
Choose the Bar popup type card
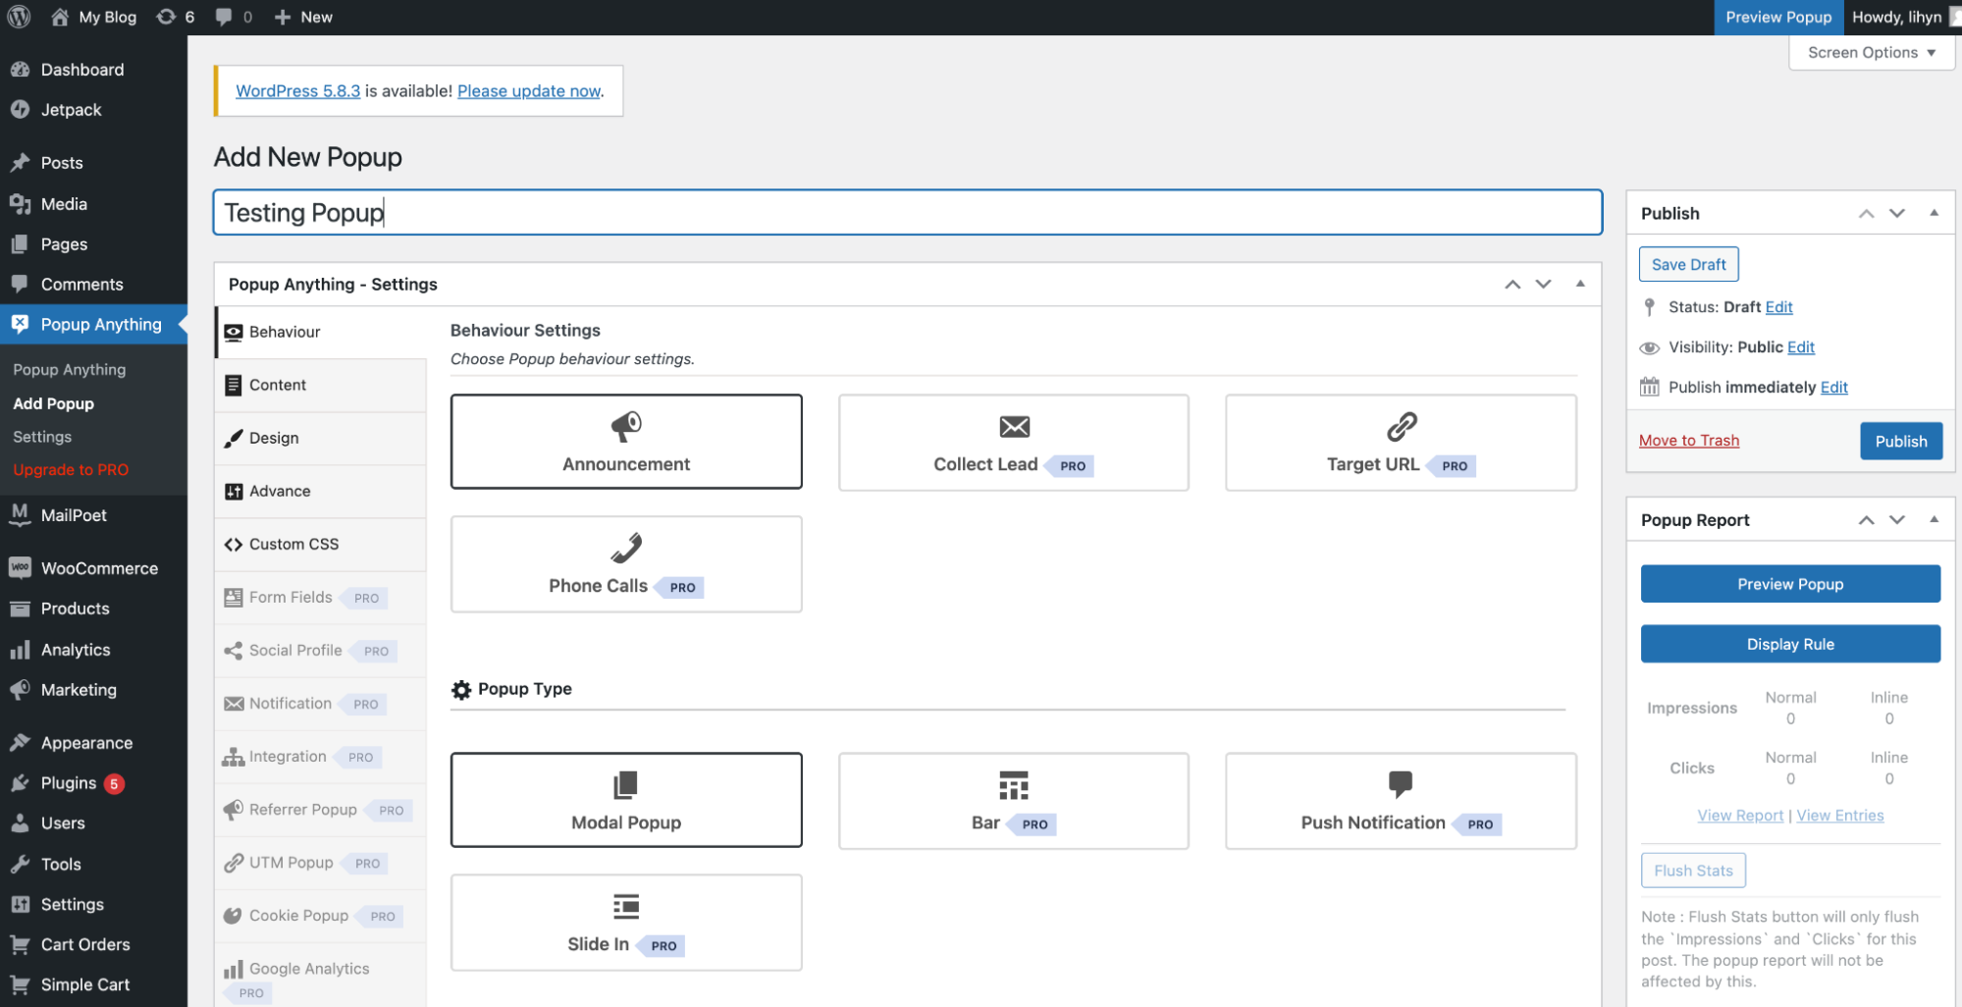1013,801
